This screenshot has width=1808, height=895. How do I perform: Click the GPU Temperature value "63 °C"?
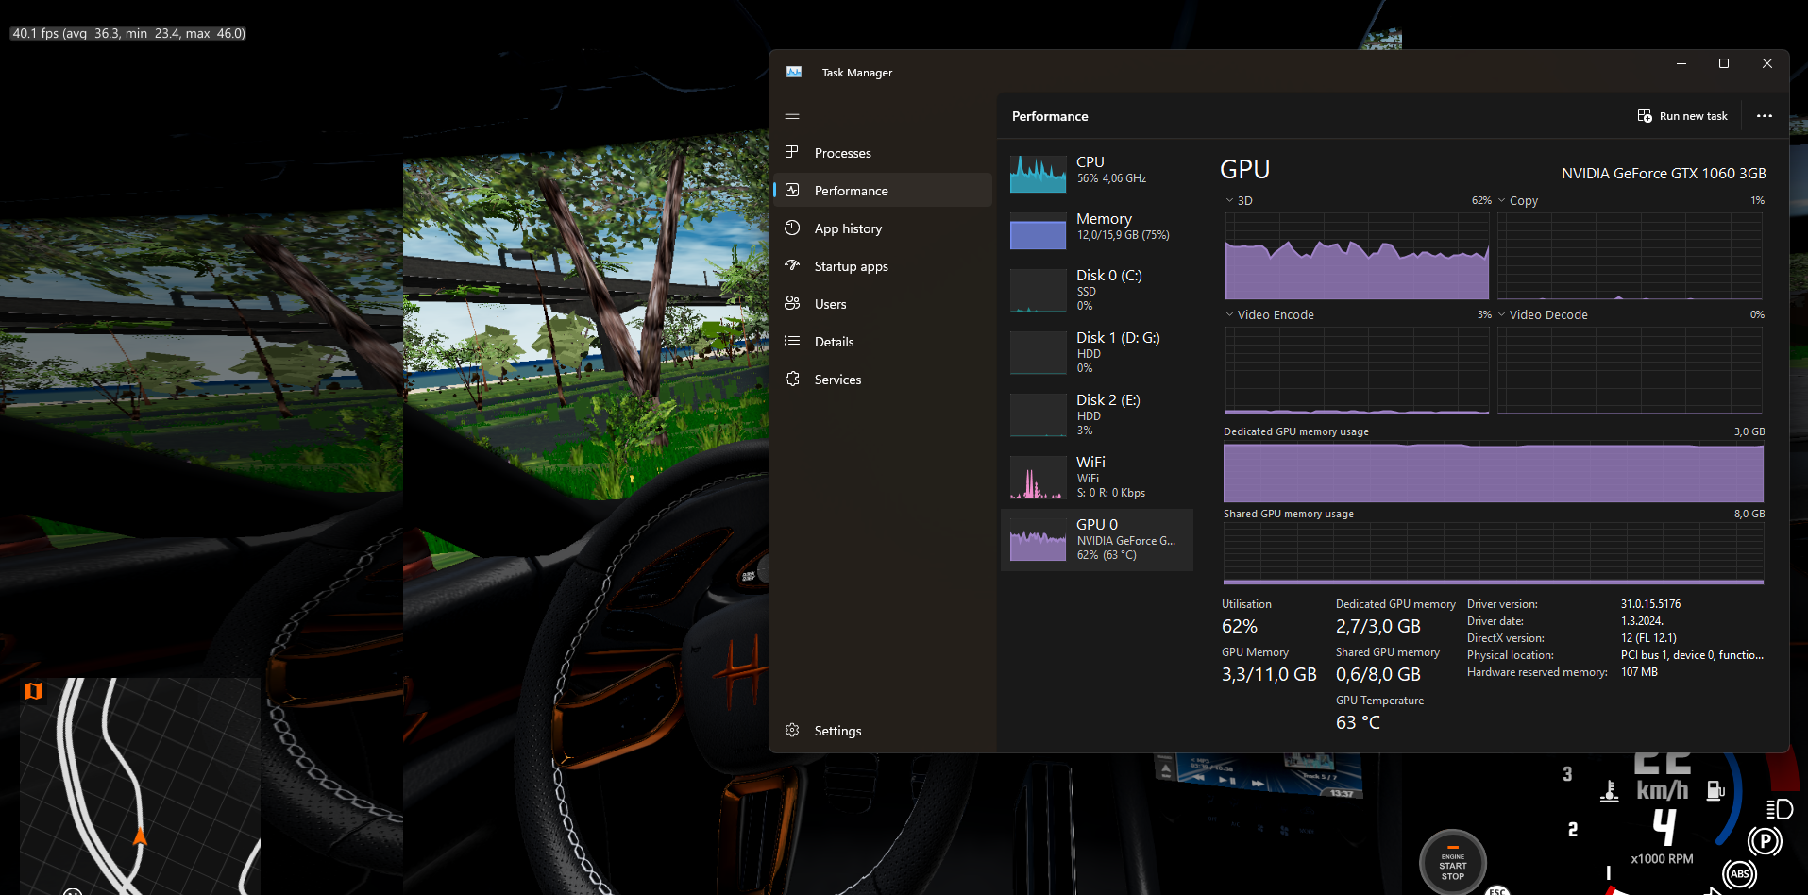tap(1358, 722)
